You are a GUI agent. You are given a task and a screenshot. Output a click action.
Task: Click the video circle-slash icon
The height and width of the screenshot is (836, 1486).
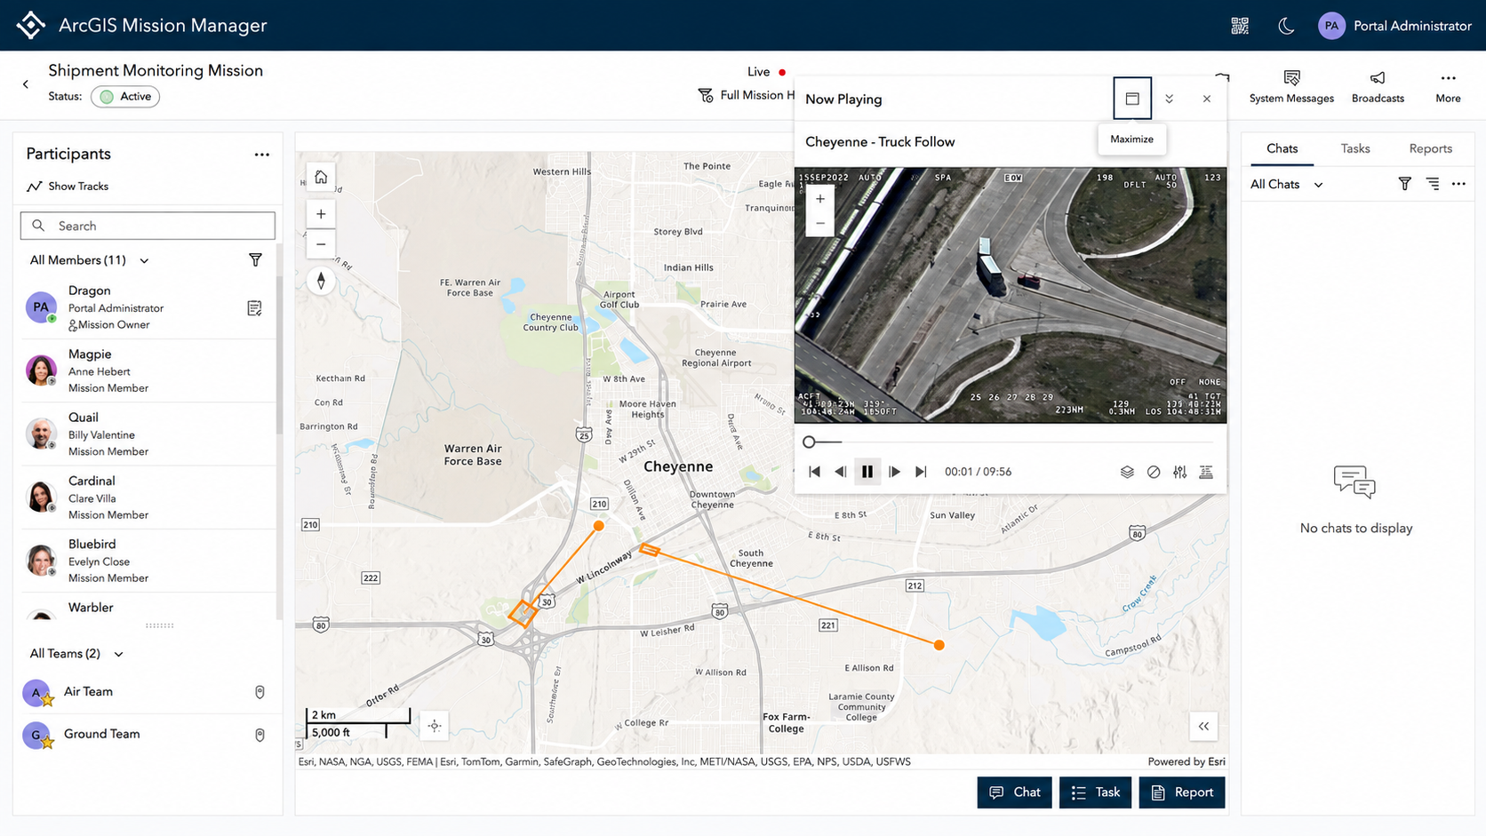1154,472
